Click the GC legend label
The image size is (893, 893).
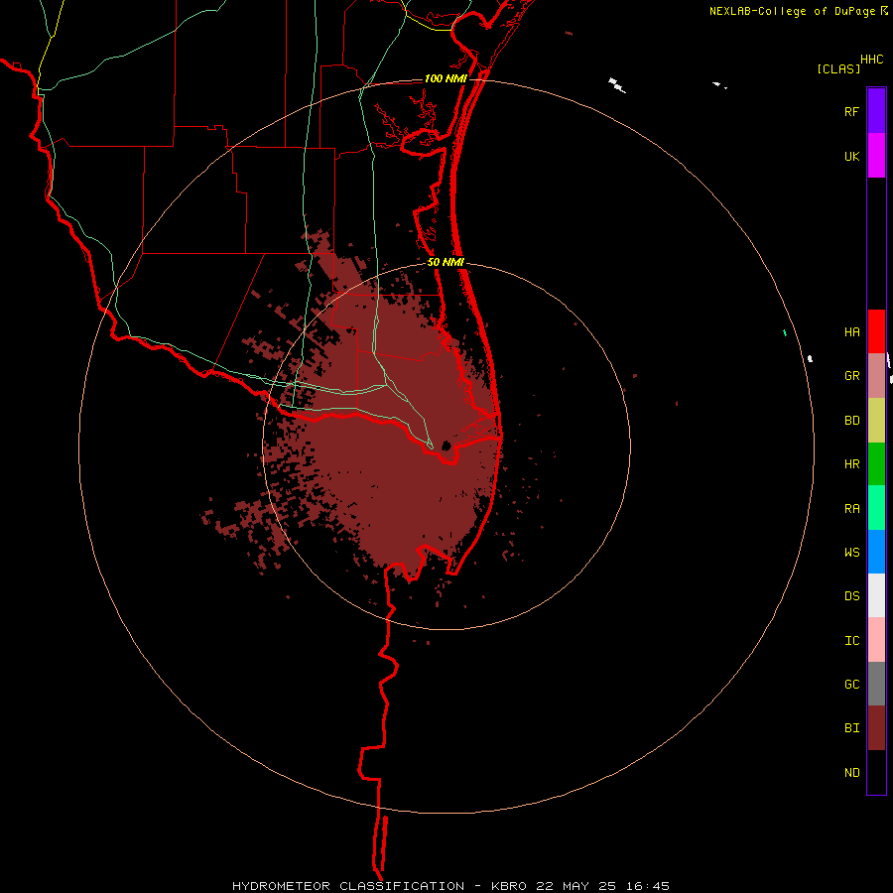pos(851,685)
